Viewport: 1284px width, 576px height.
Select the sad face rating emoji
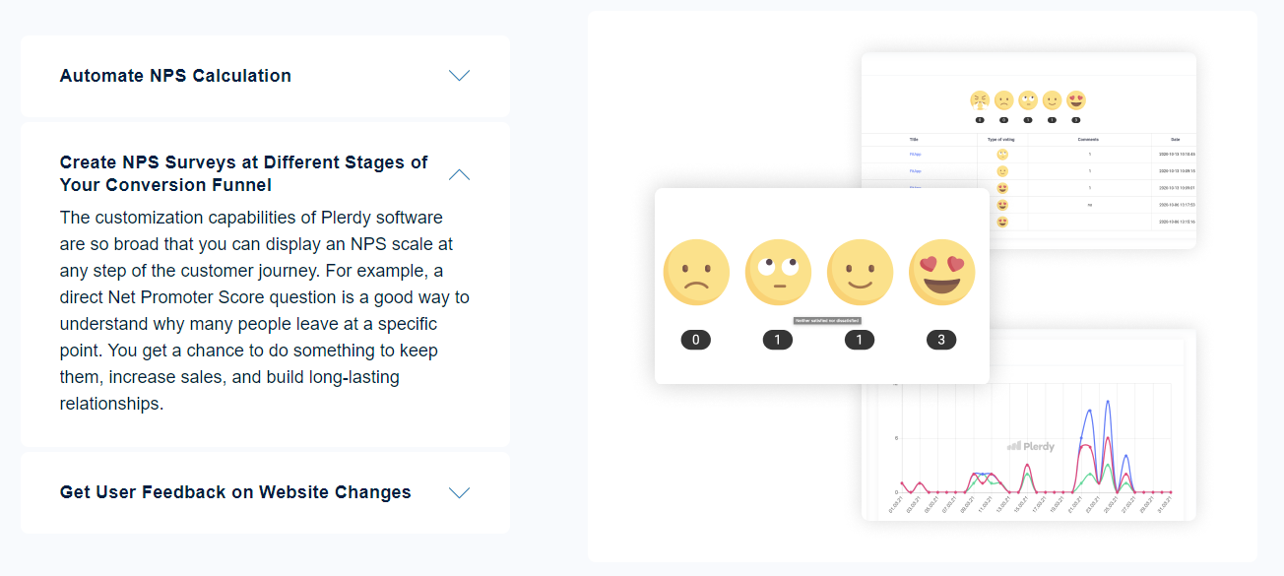(695, 271)
